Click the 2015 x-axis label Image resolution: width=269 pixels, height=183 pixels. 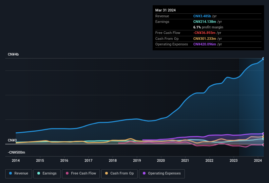point(40,160)
